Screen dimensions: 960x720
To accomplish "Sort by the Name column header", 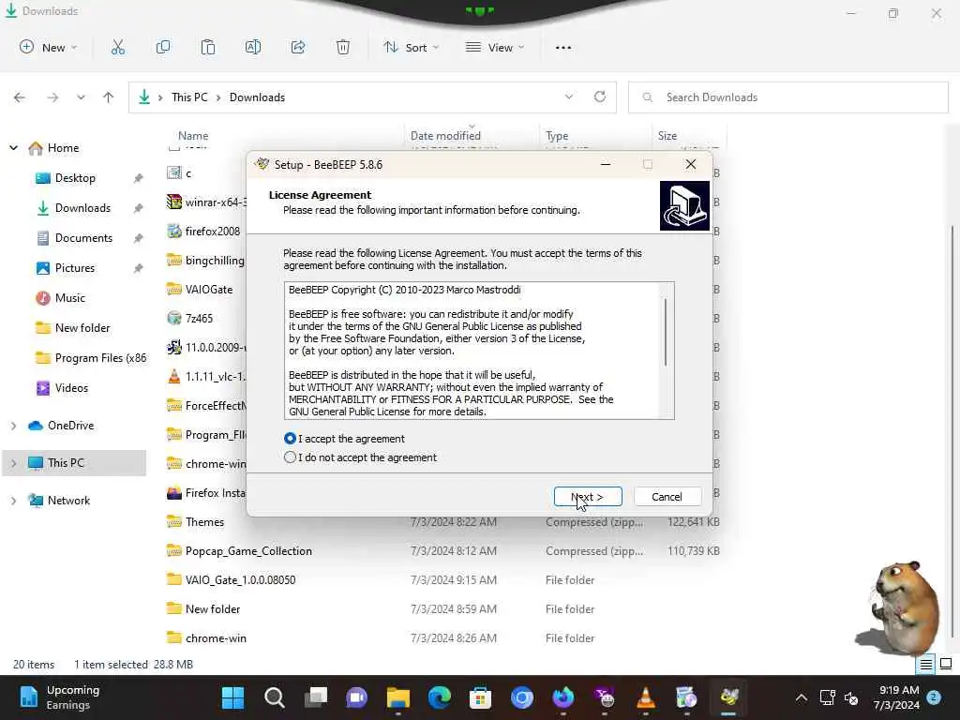I will [x=193, y=136].
